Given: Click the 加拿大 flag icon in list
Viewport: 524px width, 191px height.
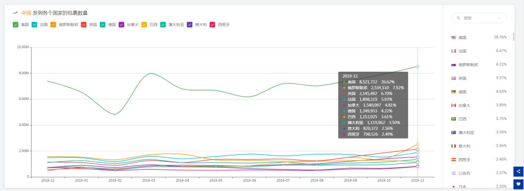Looking at the screenshot, I should pos(454,105).
